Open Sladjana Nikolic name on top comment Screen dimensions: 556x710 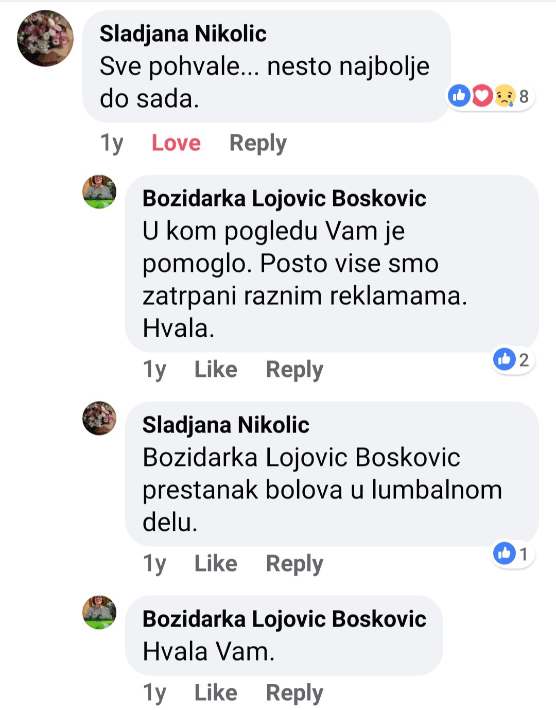(x=183, y=34)
